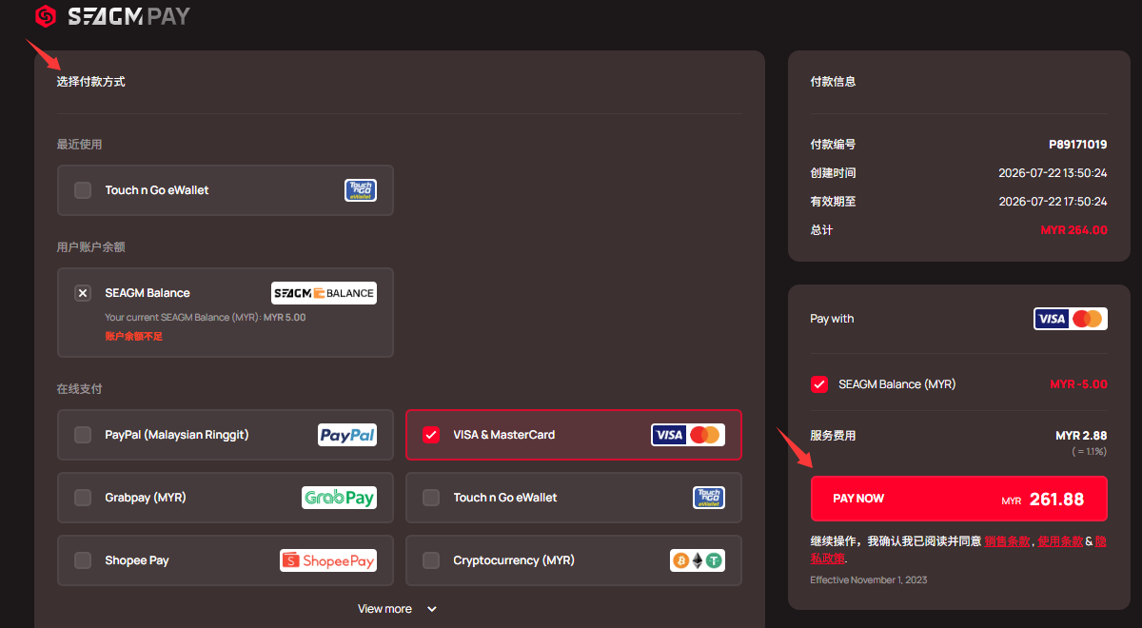Click the Visa MasterCard logo in Pay with panel
This screenshot has width=1142, height=628.
click(x=1071, y=319)
